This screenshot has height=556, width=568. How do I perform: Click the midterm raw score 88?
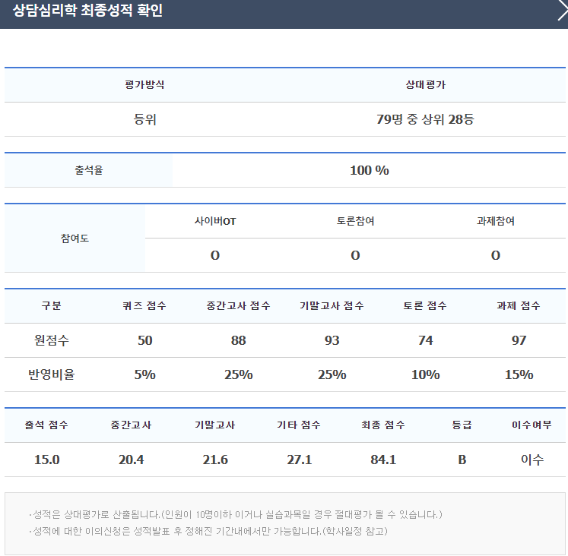coord(238,340)
